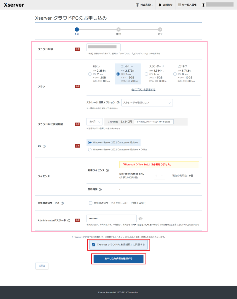Viewport: 237px width, 299px height.
Task: Select the ビジネス plan radio button
Action: pyautogui.click(x=175, y=74)
